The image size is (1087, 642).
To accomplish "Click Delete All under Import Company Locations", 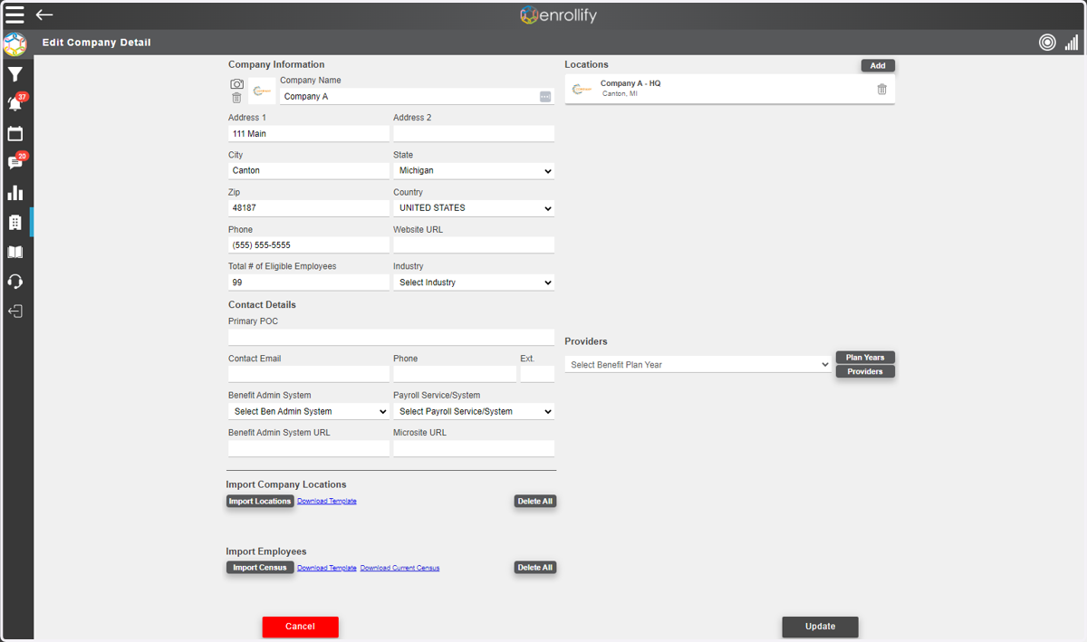I will click(534, 501).
